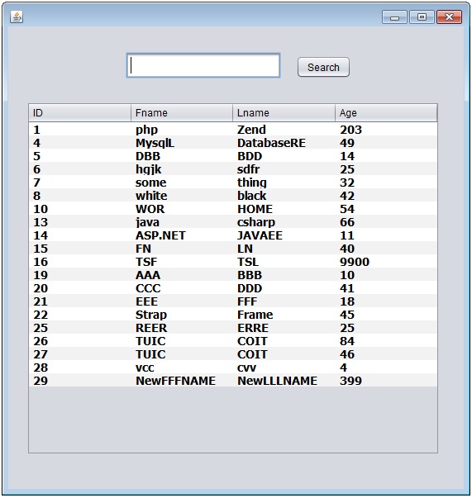The width and height of the screenshot is (472, 498).
Task: Select the cell "BBB"
Action: [284, 275]
